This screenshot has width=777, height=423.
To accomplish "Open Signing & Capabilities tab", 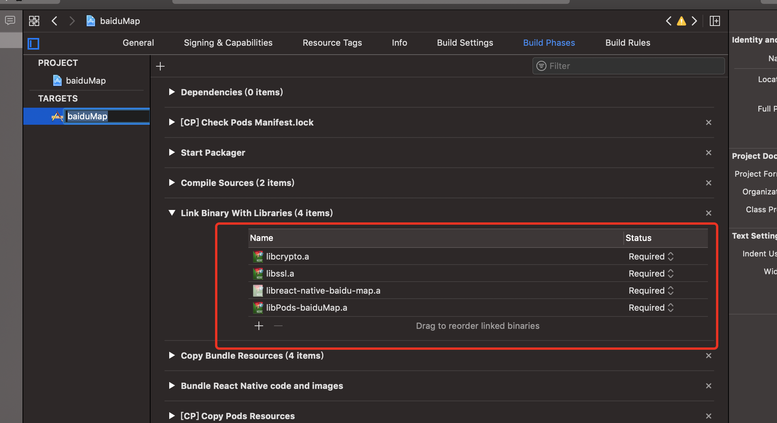I will [x=228, y=43].
